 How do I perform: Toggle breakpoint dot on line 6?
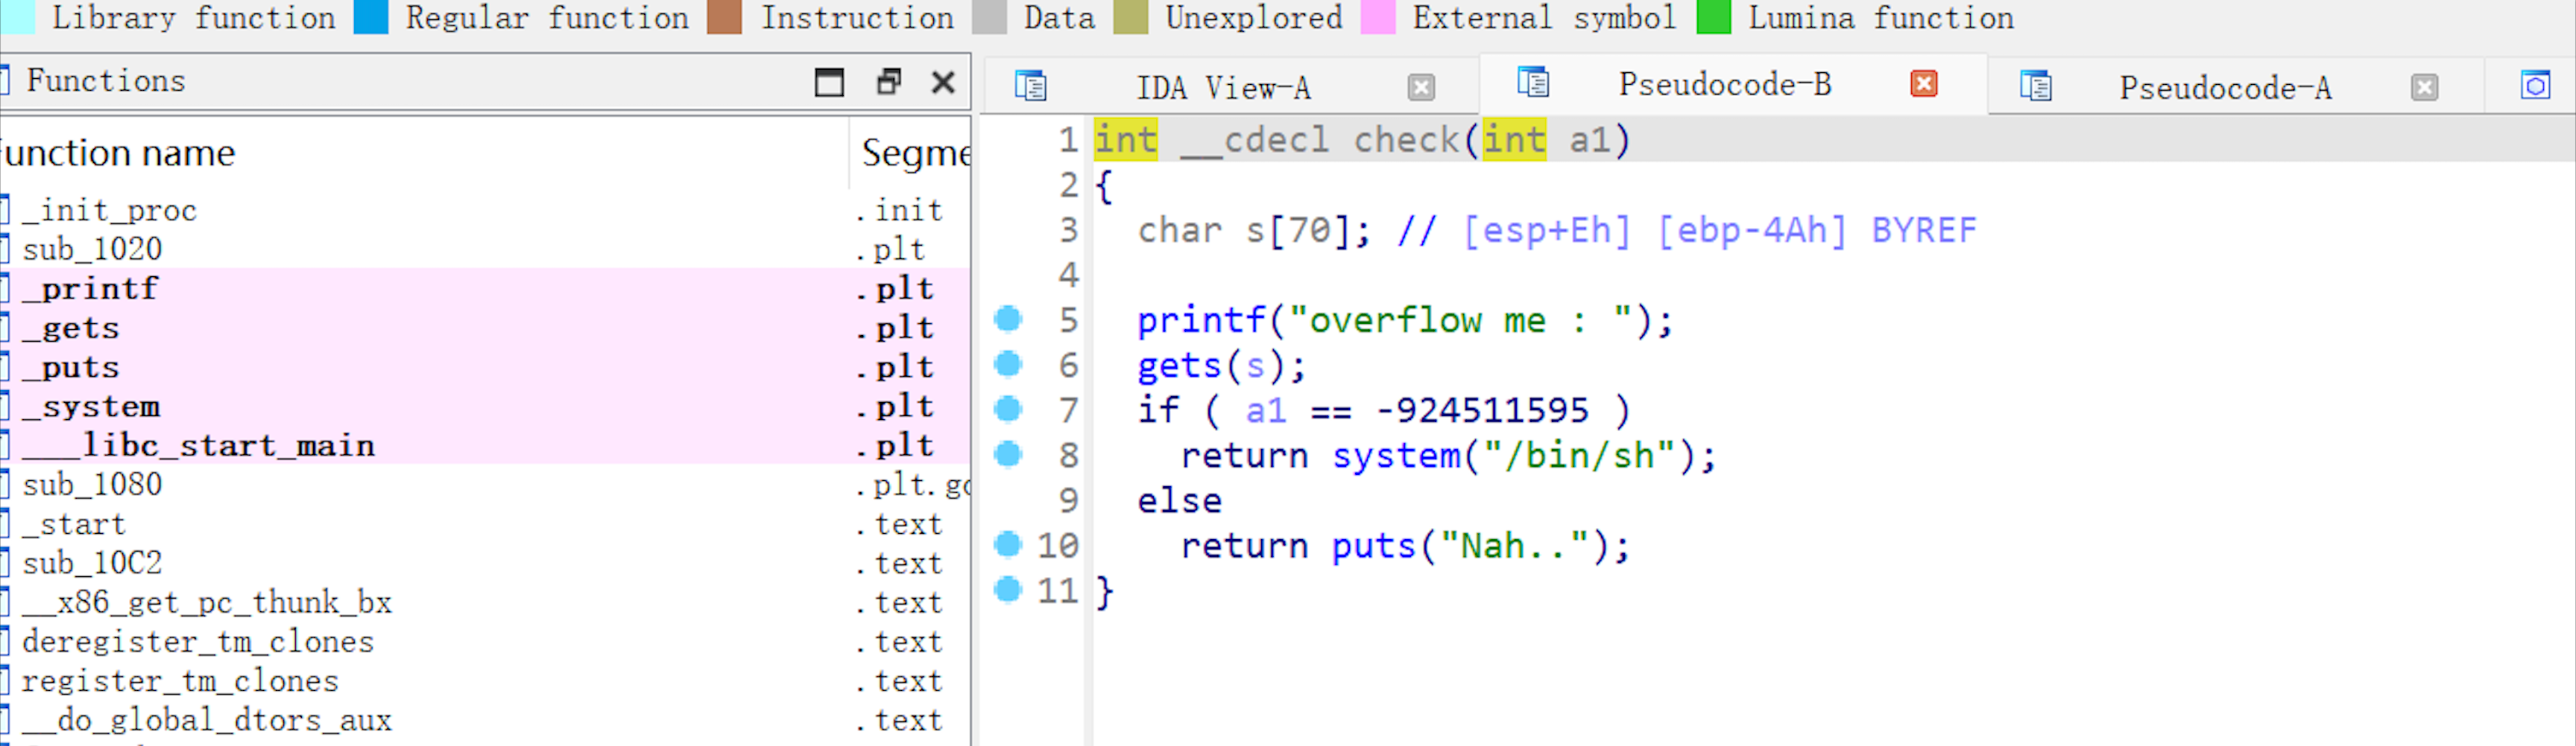pyautogui.click(x=1008, y=363)
